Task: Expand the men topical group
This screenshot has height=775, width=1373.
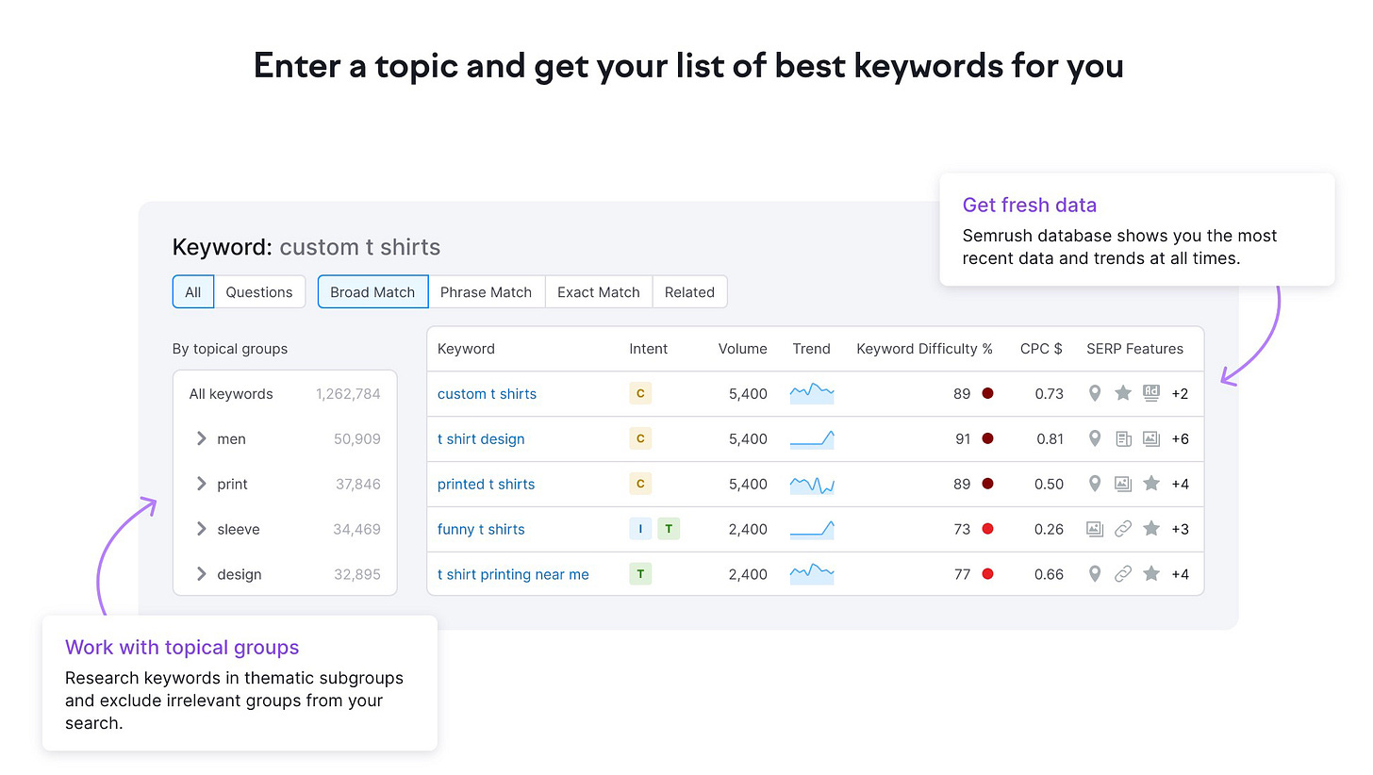Action: [201, 438]
